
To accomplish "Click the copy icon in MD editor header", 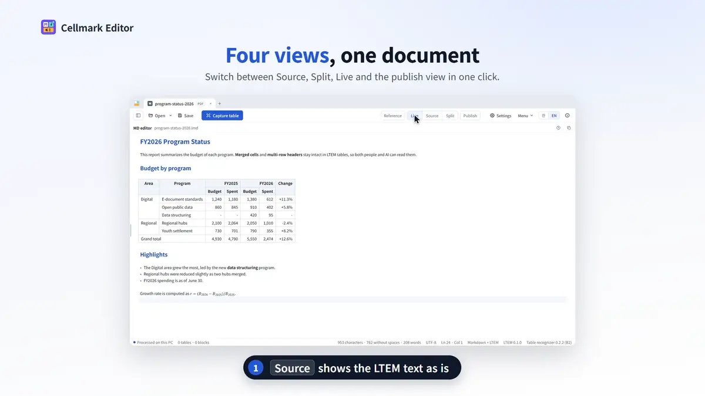I will click(569, 127).
